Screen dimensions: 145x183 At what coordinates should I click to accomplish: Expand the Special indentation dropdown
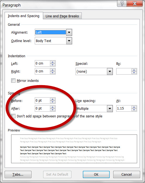pyautogui.click(x=110, y=71)
